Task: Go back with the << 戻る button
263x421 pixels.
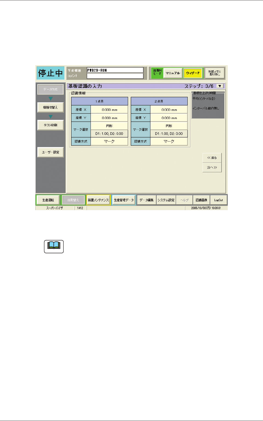Action: tap(212, 158)
